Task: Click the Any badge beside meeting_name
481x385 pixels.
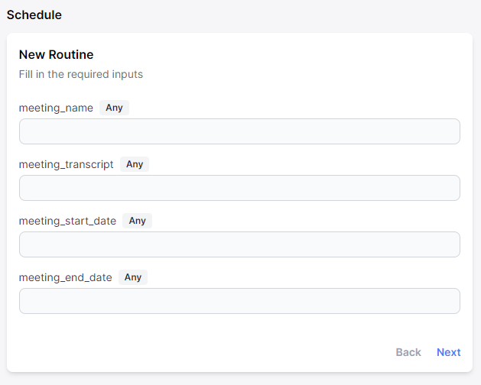Action: [x=114, y=108]
